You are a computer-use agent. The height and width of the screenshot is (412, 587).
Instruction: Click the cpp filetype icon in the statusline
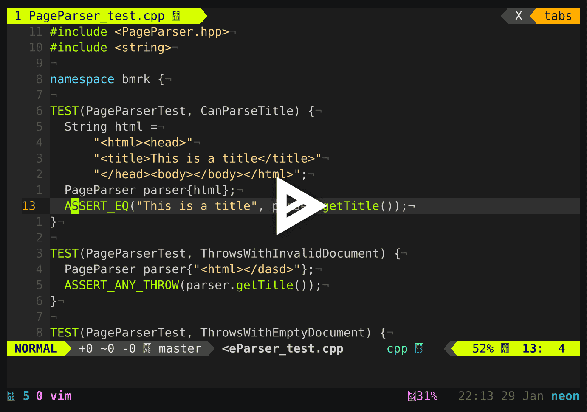(419, 348)
